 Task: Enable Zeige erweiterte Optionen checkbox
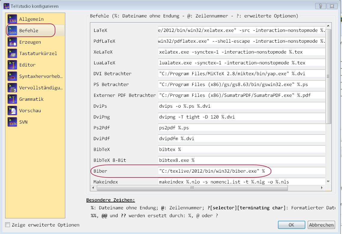pos(8,225)
